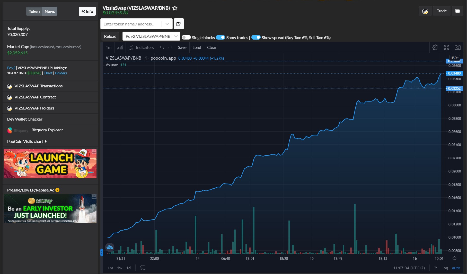Click the Early Investor Just Launched banner
Image resolution: width=467 pixels, height=274 pixels.
(x=50, y=208)
